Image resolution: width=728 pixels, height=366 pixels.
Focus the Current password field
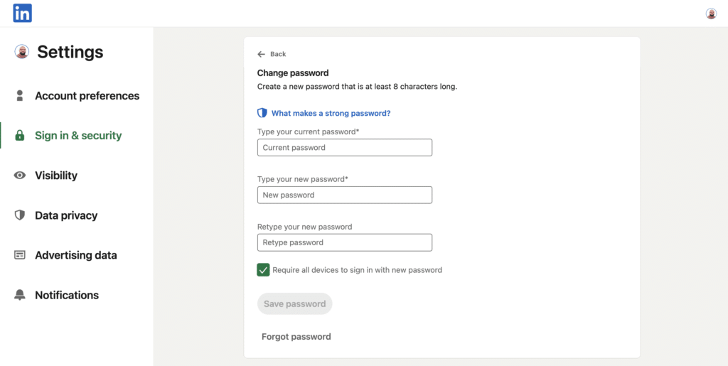pos(345,148)
